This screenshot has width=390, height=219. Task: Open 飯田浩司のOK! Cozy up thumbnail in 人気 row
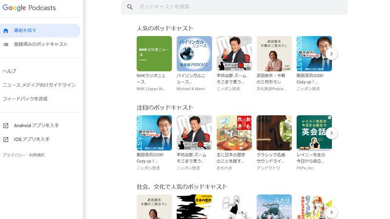tap(314, 54)
